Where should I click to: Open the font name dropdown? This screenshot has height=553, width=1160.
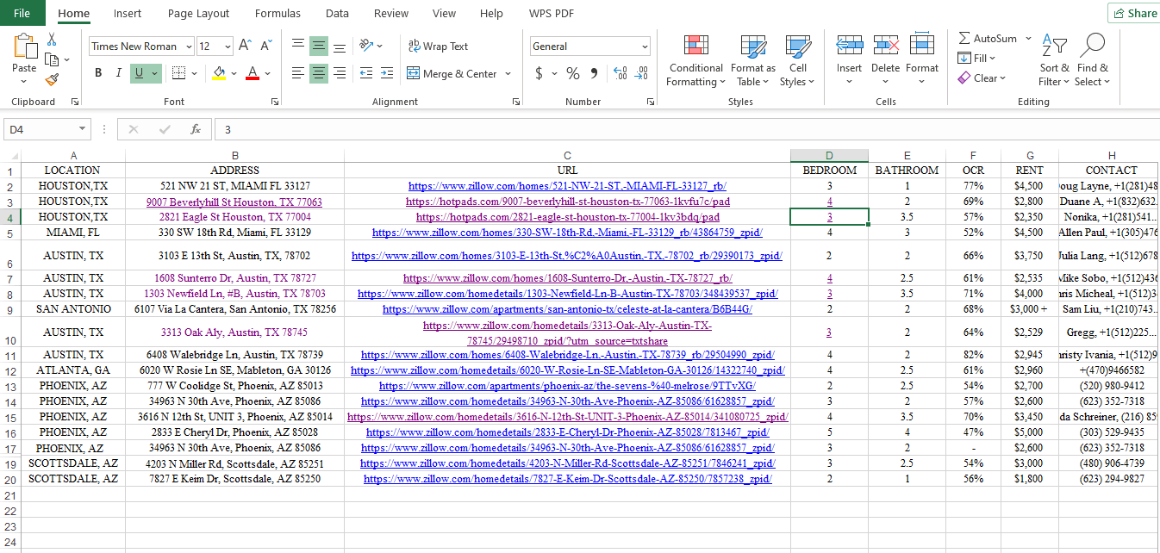185,47
